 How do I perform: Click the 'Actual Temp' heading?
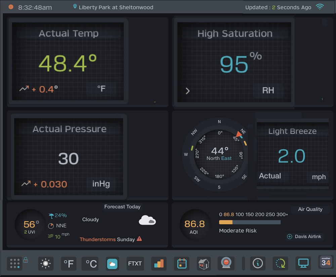pyautogui.click(x=69, y=33)
